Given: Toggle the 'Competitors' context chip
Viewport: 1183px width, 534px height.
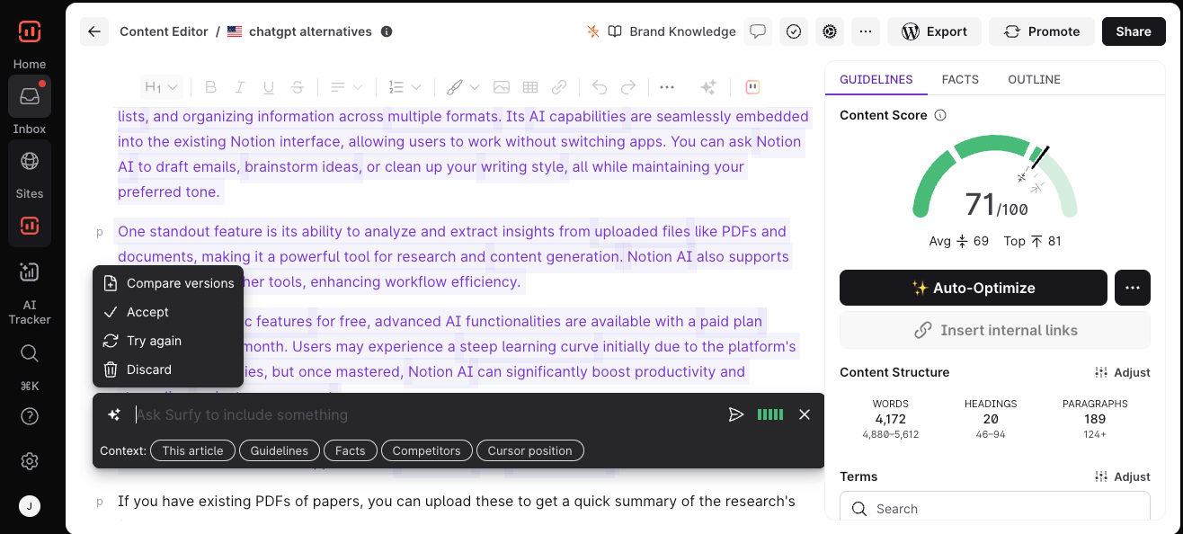Looking at the screenshot, I should (x=426, y=450).
